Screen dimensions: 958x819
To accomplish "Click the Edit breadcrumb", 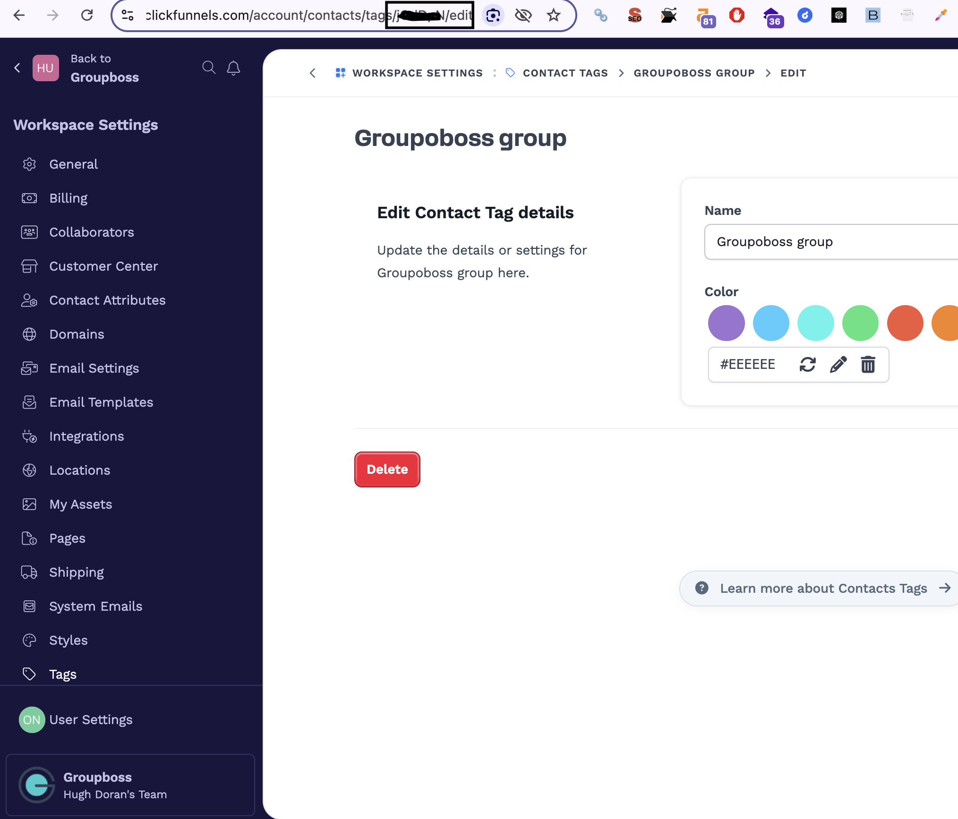I will pyautogui.click(x=793, y=73).
